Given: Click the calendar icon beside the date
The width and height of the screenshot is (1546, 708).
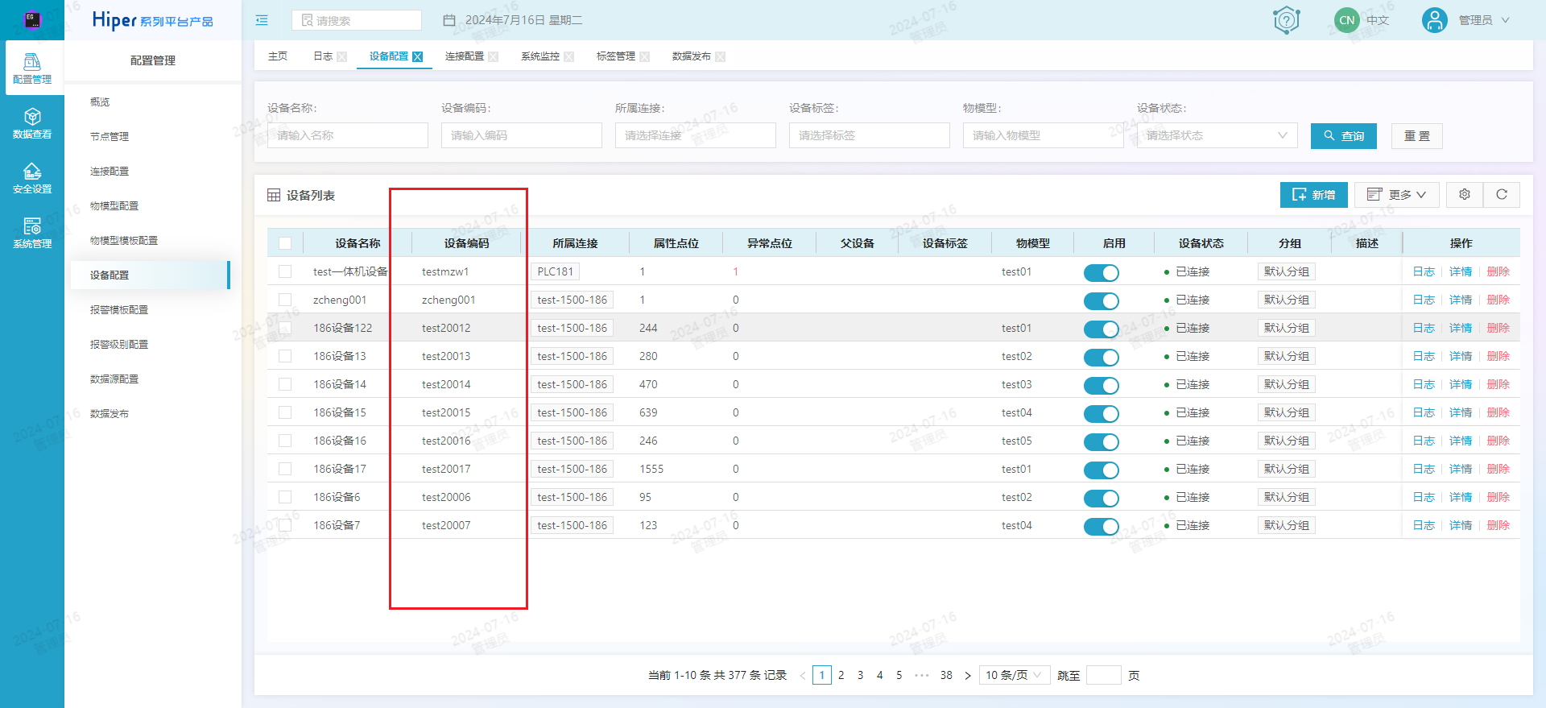Looking at the screenshot, I should (x=449, y=20).
